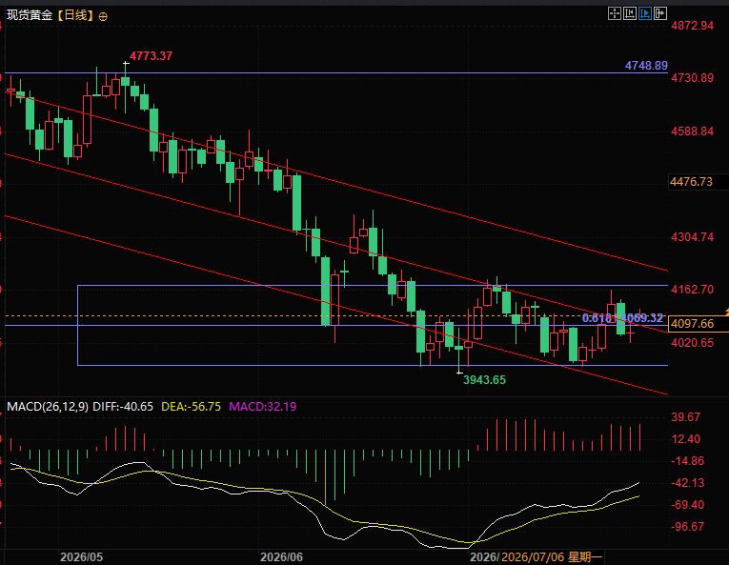The width and height of the screenshot is (729, 565).
Task: Click the yellow DEA:-56.75 label
Action: pyautogui.click(x=192, y=407)
